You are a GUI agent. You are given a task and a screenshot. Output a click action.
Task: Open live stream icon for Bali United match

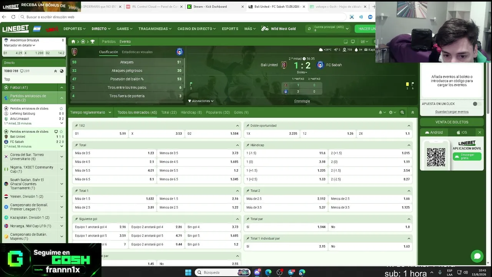(x=56, y=132)
